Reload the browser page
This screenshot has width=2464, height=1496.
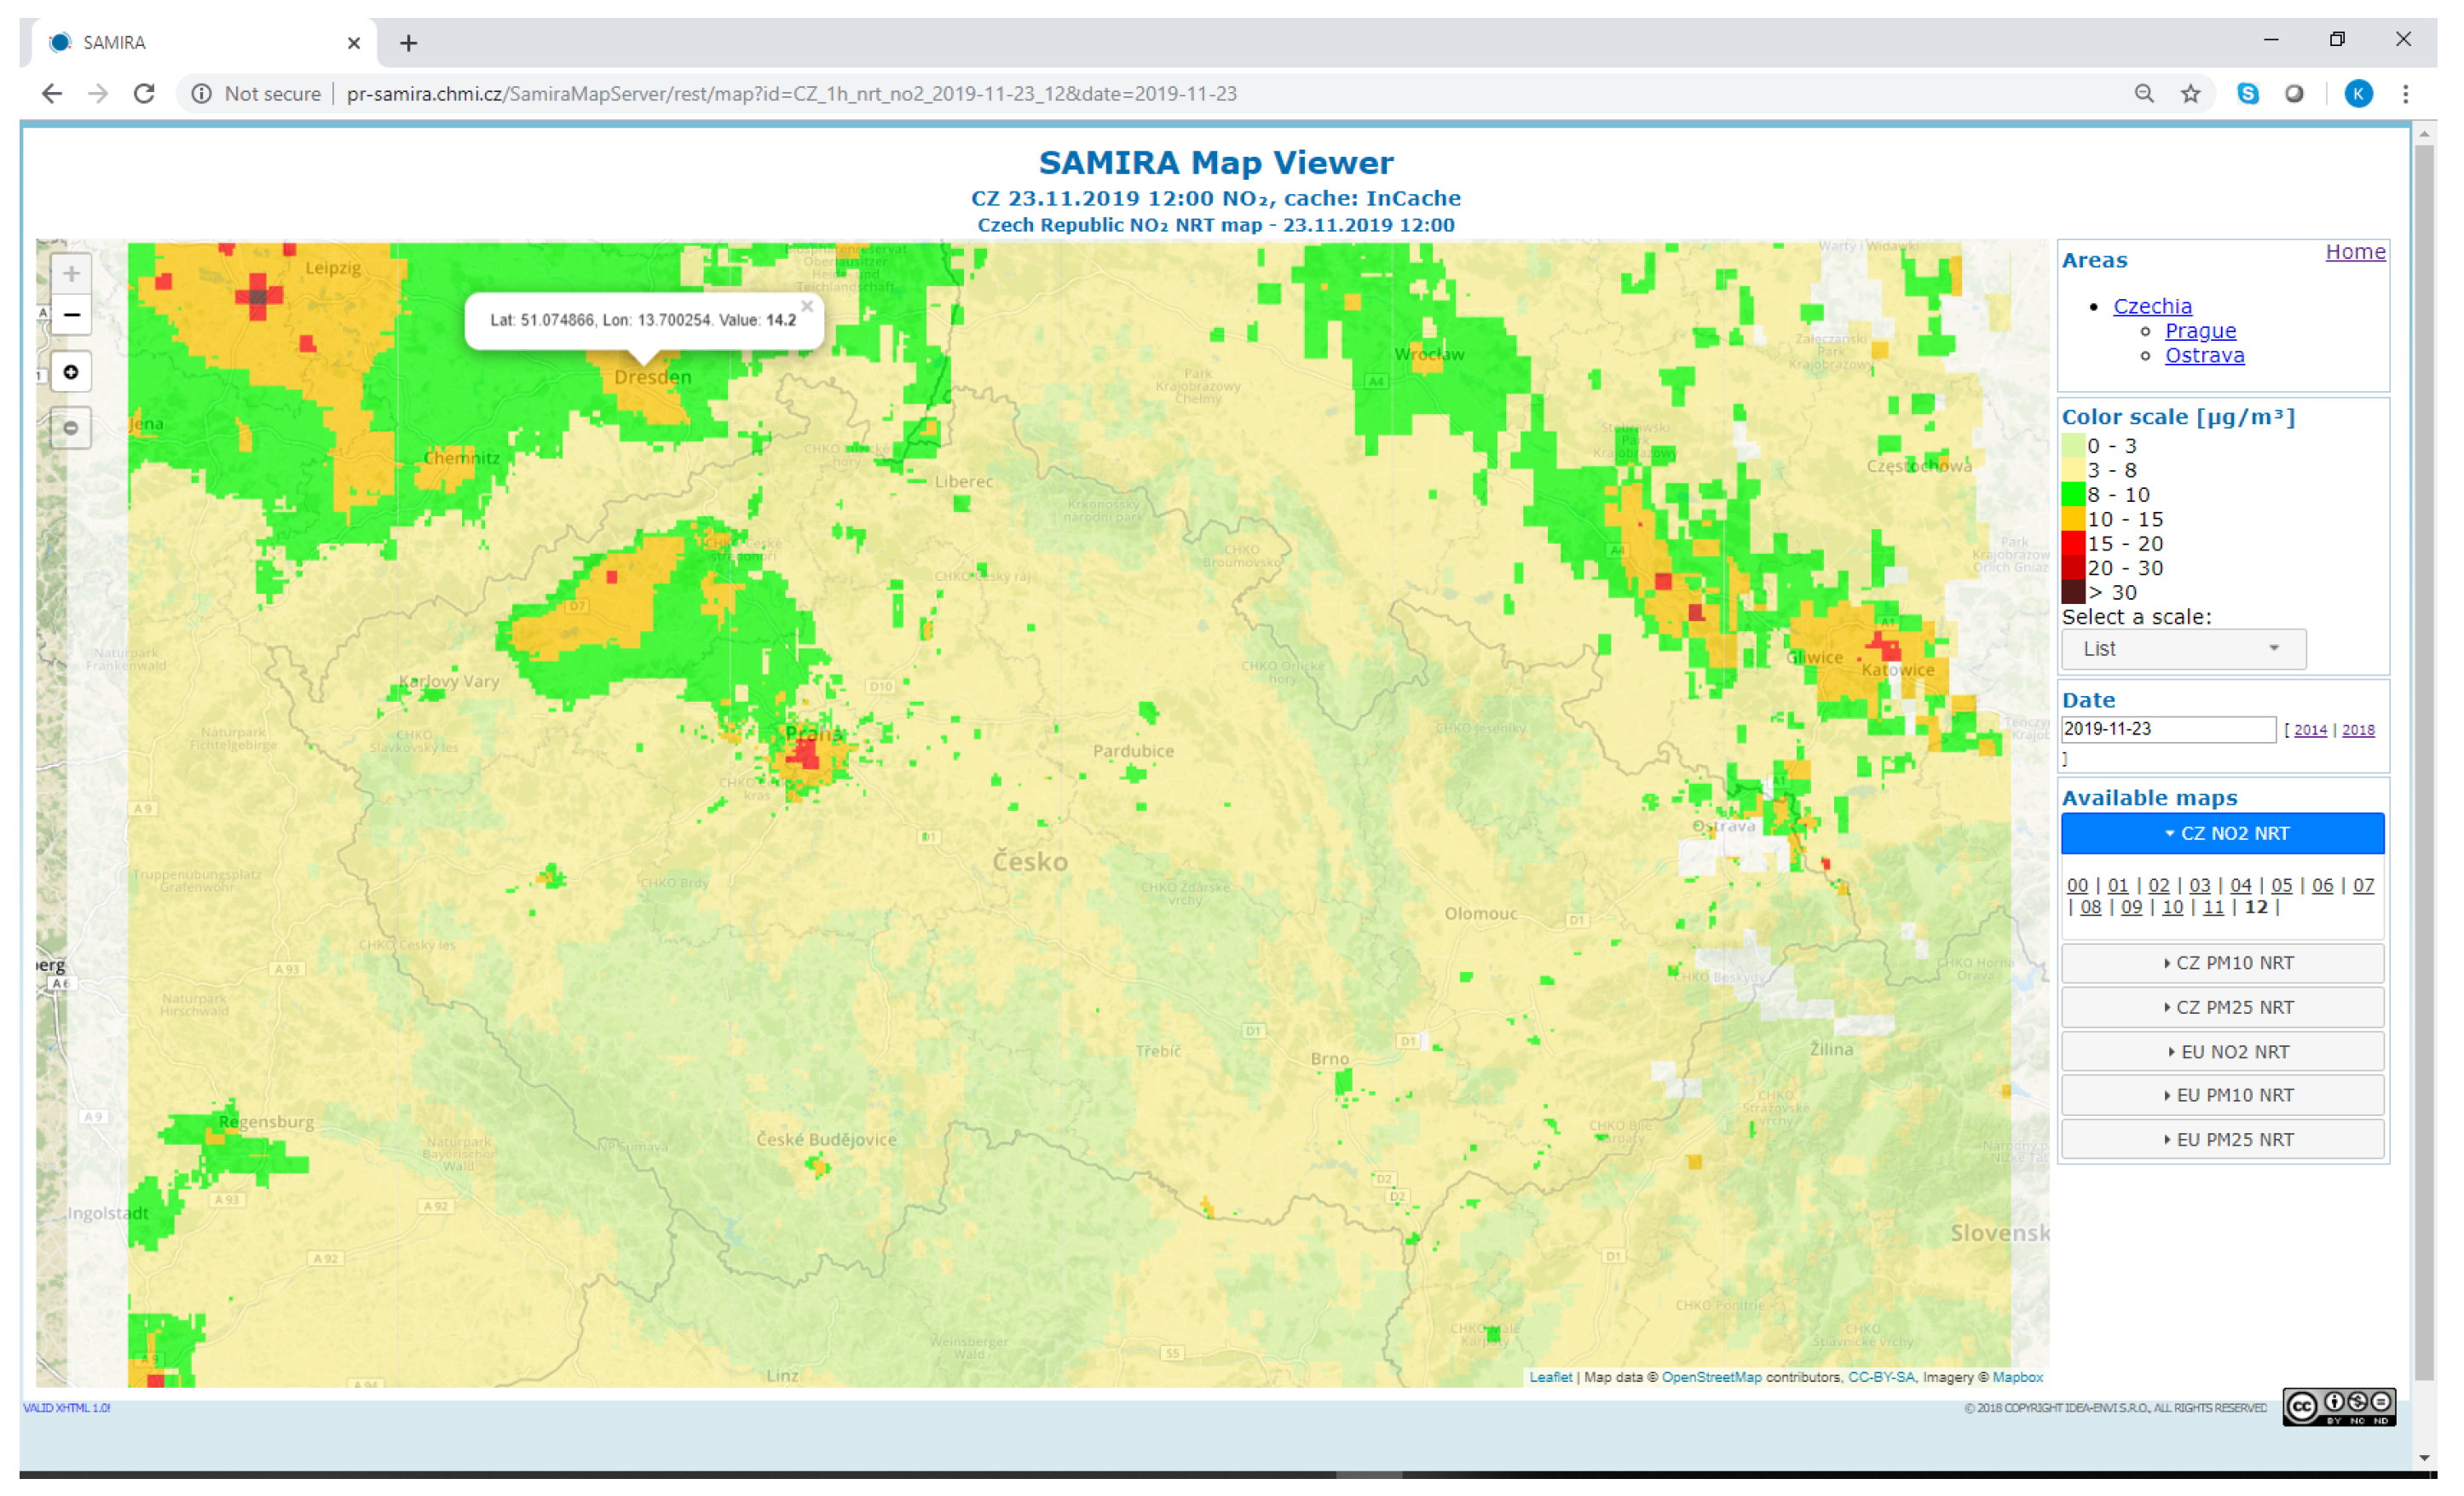point(144,93)
